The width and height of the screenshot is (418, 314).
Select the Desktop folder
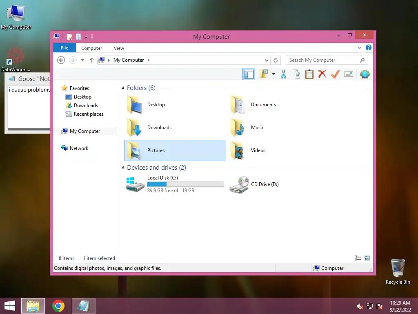(x=175, y=105)
